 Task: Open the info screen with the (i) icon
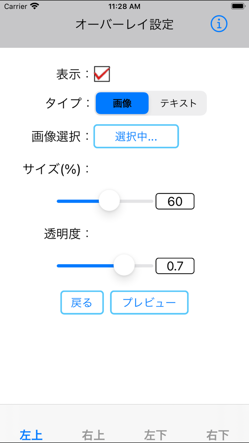click(x=219, y=24)
